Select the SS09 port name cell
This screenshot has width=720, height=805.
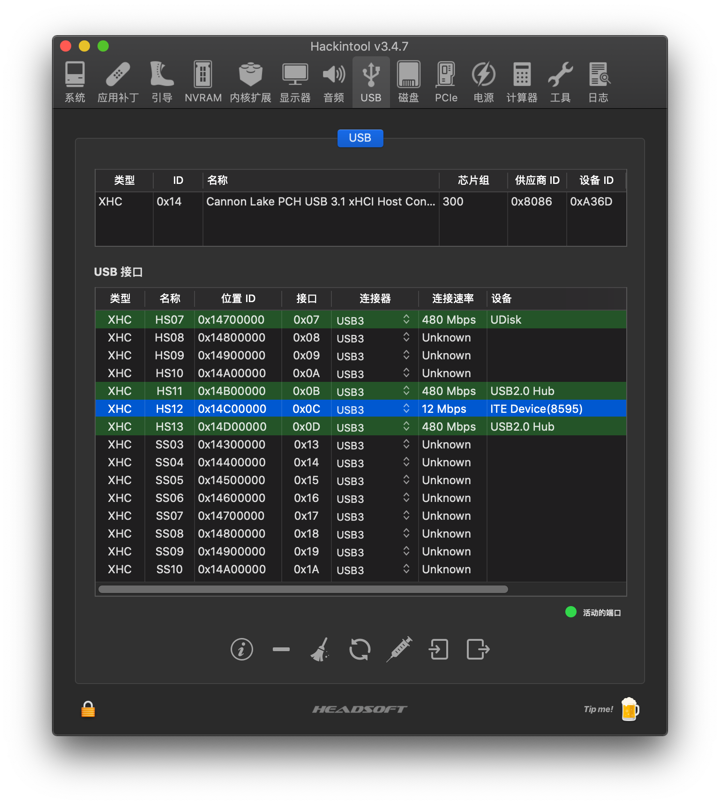point(170,551)
